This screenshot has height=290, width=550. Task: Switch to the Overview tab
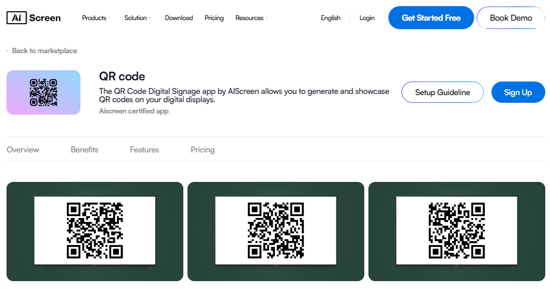(x=23, y=149)
